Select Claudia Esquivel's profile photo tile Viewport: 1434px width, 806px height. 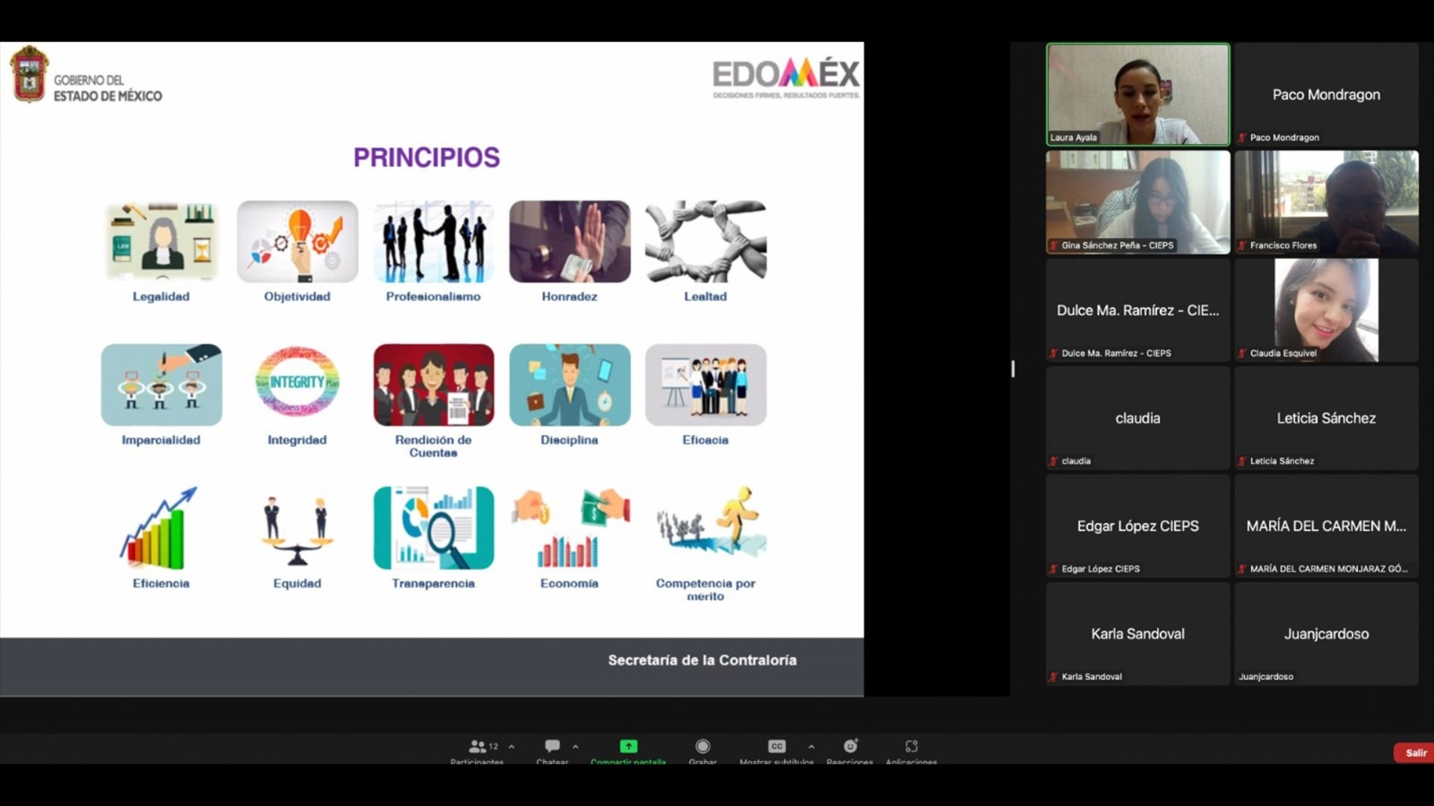pyautogui.click(x=1326, y=309)
